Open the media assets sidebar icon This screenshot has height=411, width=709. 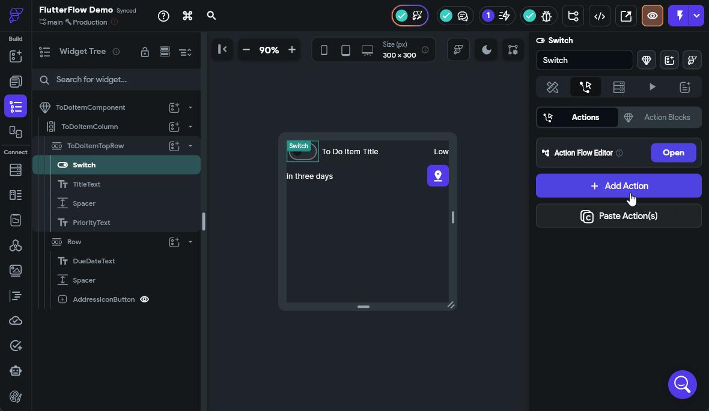point(16,271)
